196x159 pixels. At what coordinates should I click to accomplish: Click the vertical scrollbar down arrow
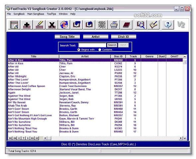[185, 138]
